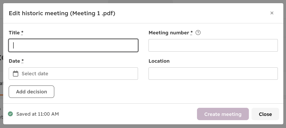This screenshot has height=128, width=286.
Task: Add a decision to the meeting
Action: 31,92
